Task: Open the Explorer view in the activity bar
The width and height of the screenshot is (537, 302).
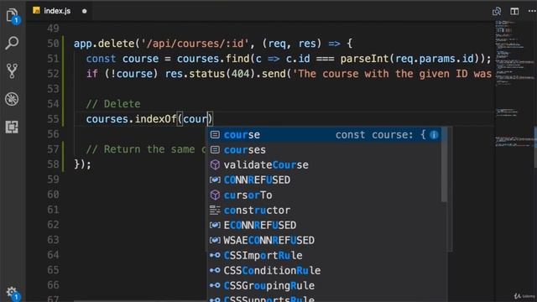Action: tap(12, 16)
